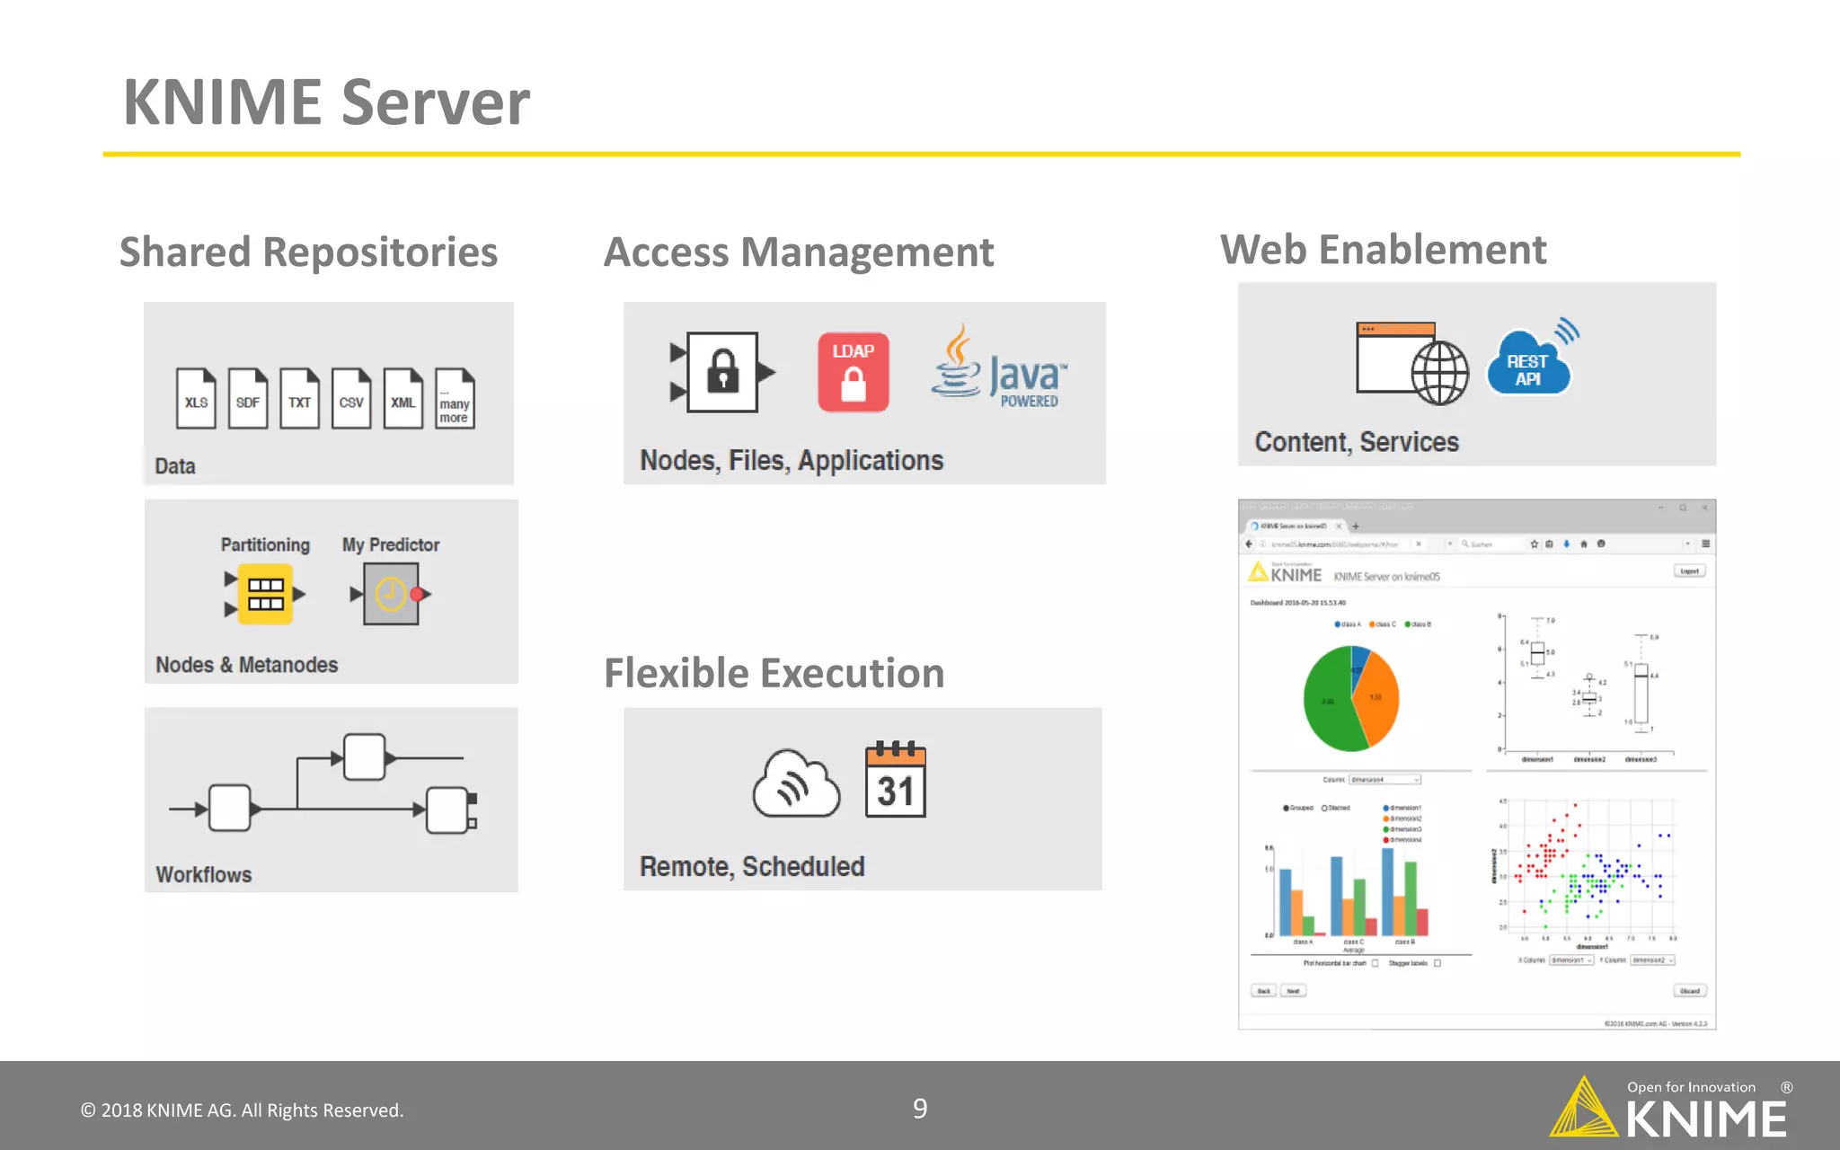Click the 'Shared Repositories' heading
This screenshot has height=1150, width=1840.
coord(308,252)
